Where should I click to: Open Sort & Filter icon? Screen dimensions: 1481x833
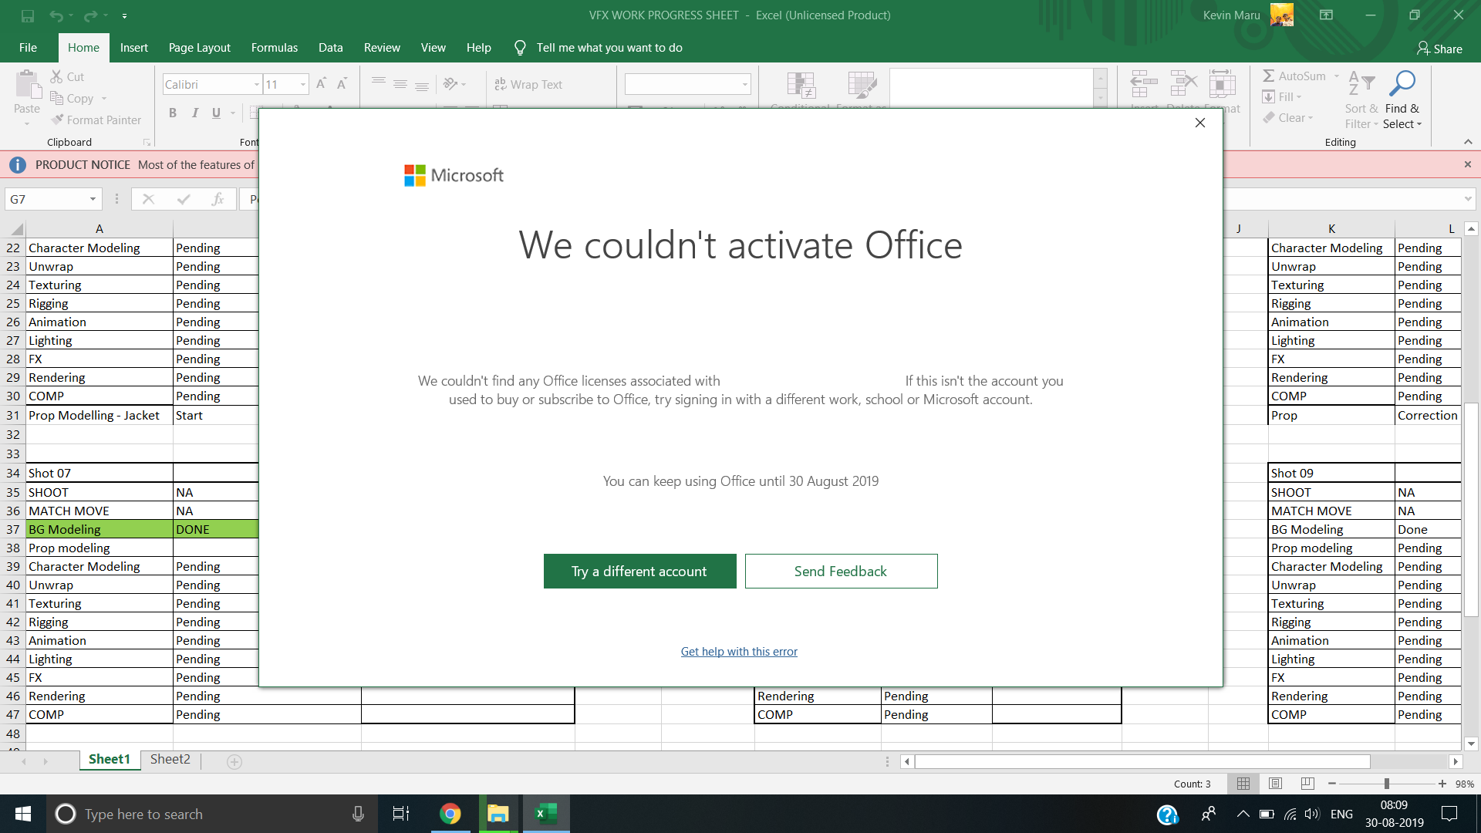1361,83
